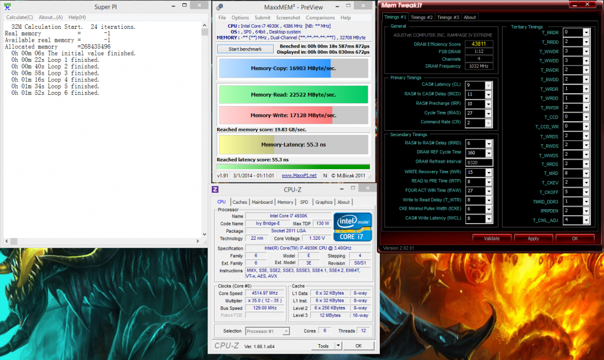This screenshot has height=360, width=604.
Task: Click the CPU-Z purple Z icon
Action: tap(215, 189)
